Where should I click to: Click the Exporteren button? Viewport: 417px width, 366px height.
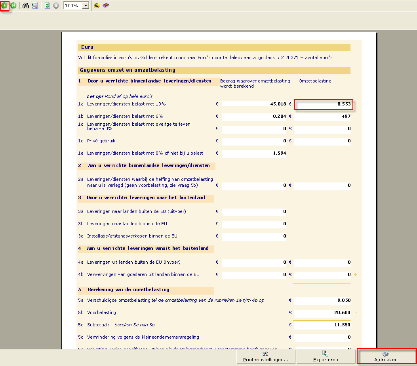(x=326, y=356)
